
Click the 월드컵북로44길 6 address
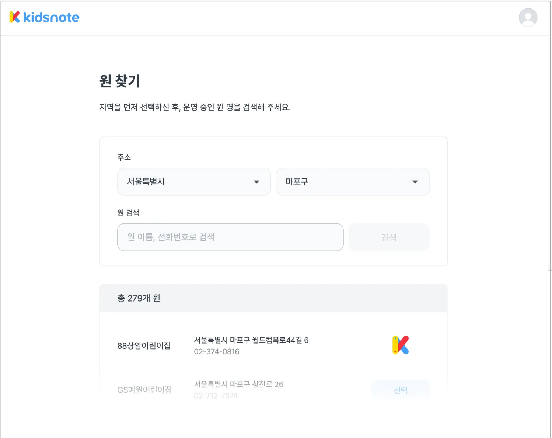pyautogui.click(x=251, y=340)
